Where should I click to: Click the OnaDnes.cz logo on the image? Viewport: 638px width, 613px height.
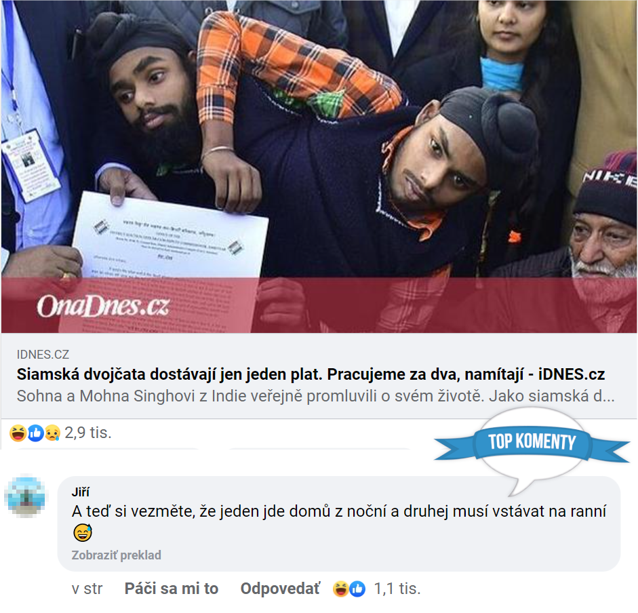pos(103,306)
